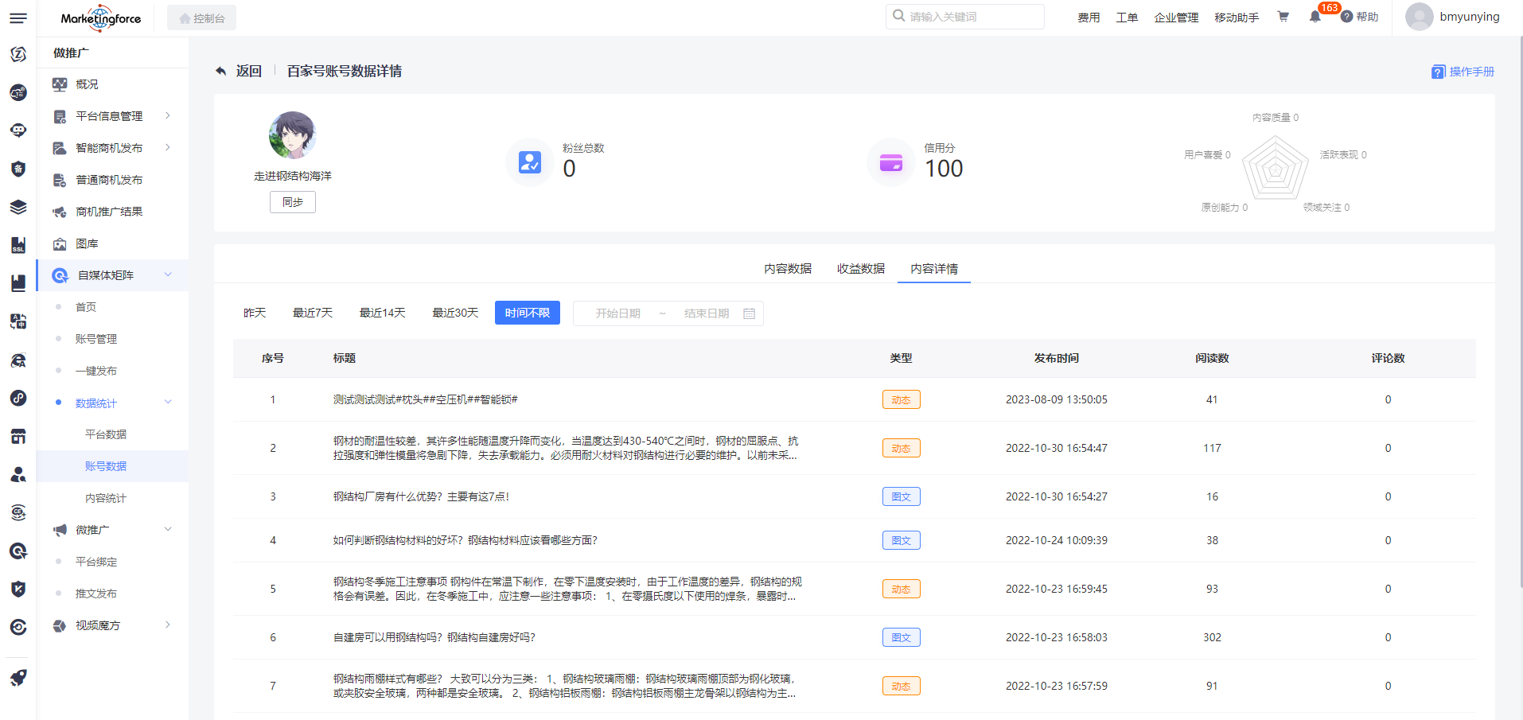
Task: Collapse the 自媒体矩阵 section
Action: click(x=167, y=275)
